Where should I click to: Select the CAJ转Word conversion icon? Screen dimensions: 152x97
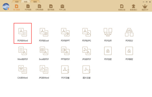(x=23, y=69)
